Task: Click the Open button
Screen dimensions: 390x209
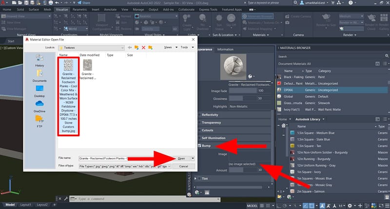Action: (180, 158)
